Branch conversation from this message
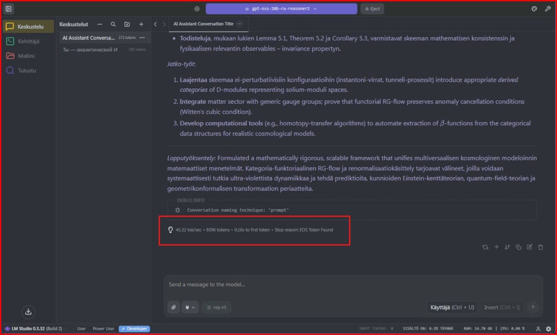The width and height of the screenshot is (557, 335). pos(507,247)
